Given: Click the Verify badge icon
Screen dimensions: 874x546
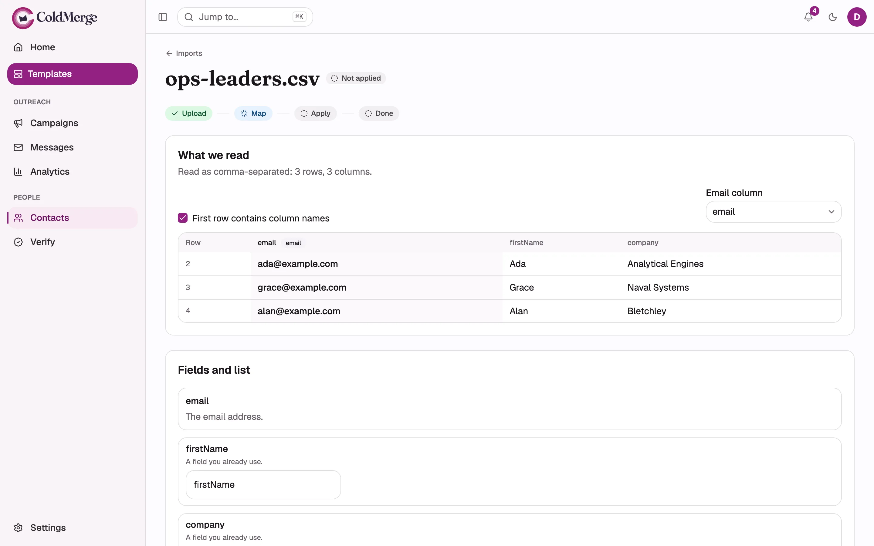Looking at the screenshot, I should pos(18,242).
